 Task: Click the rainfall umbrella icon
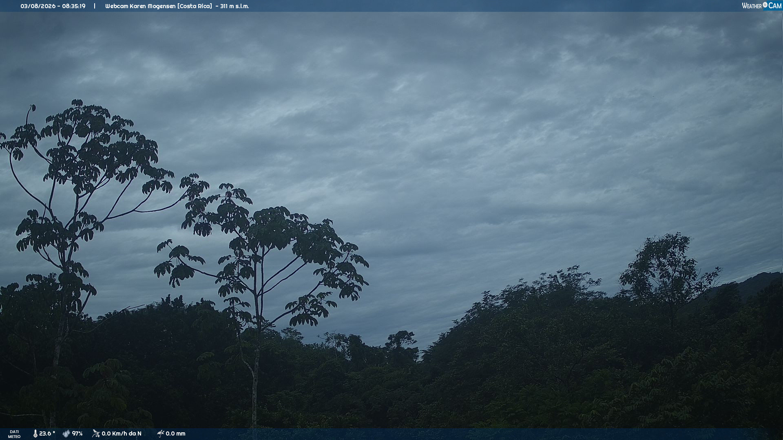(160, 433)
